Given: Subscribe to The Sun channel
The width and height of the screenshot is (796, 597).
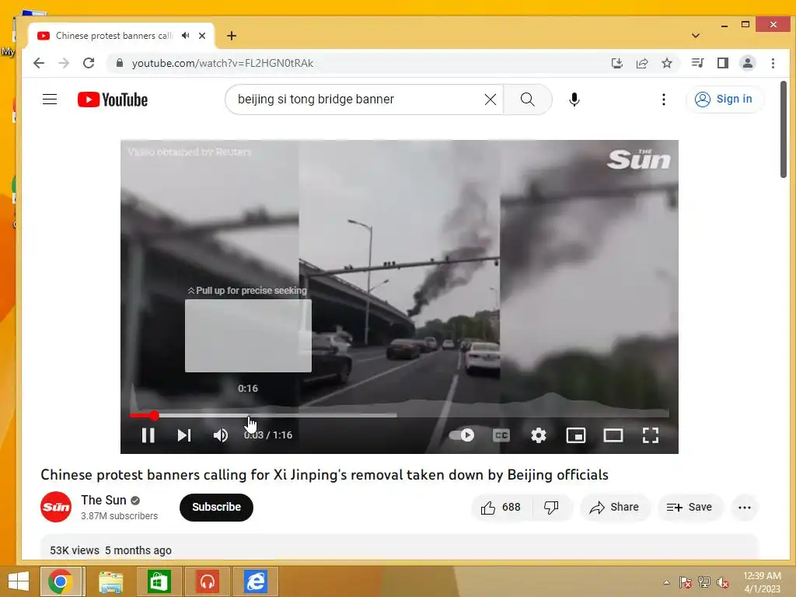Looking at the screenshot, I should coord(216,507).
